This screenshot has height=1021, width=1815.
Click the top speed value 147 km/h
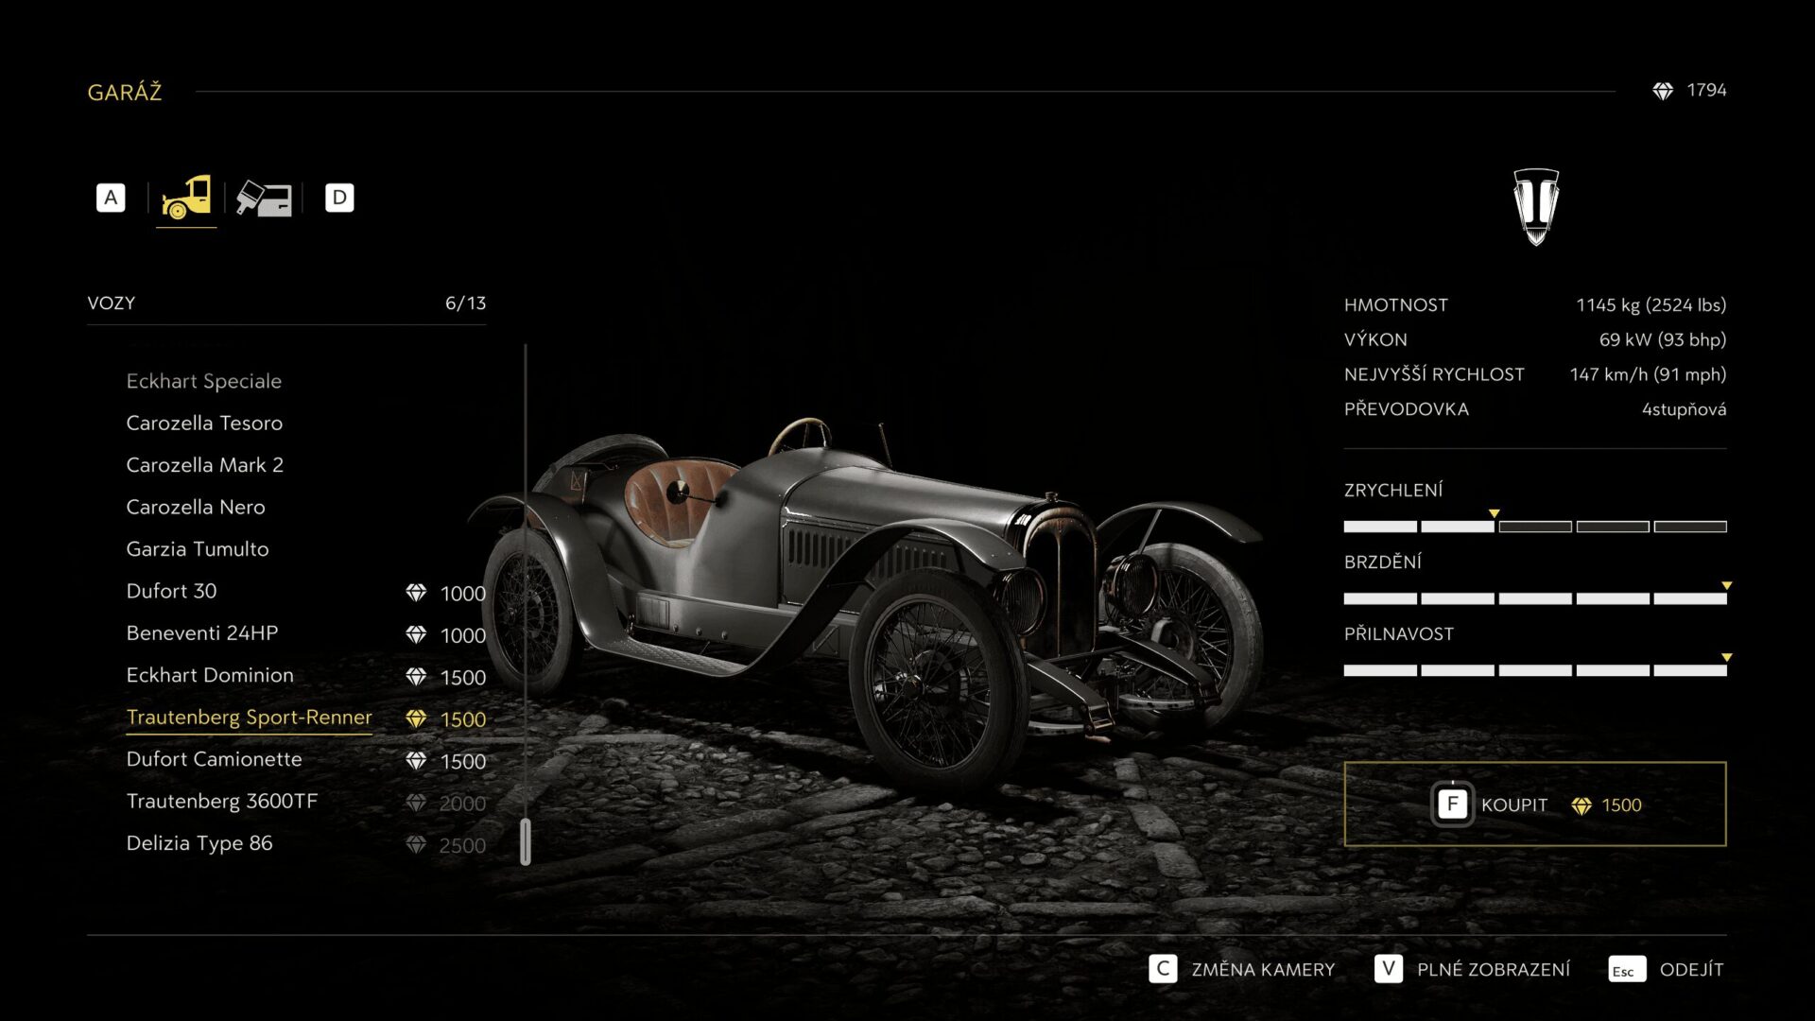point(1648,374)
